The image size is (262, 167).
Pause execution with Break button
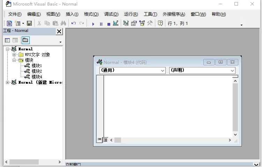[x=101, y=24]
